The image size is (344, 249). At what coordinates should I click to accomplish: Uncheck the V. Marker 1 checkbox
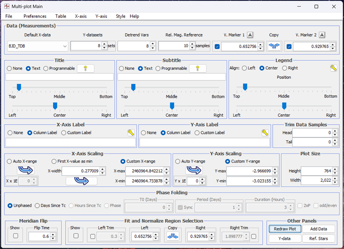[217, 47]
